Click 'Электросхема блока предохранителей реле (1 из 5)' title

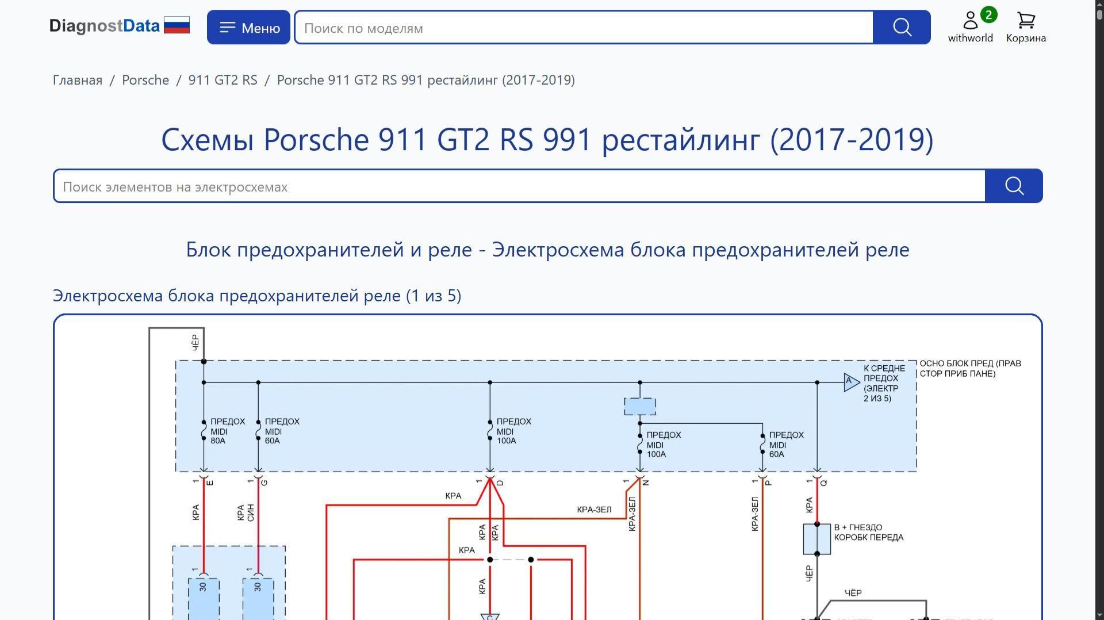click(257, 296)
